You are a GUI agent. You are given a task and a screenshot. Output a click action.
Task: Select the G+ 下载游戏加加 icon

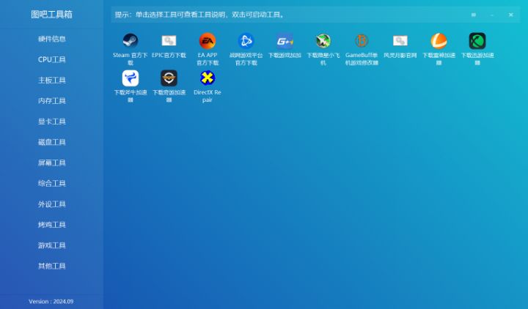tap(285, 41)
